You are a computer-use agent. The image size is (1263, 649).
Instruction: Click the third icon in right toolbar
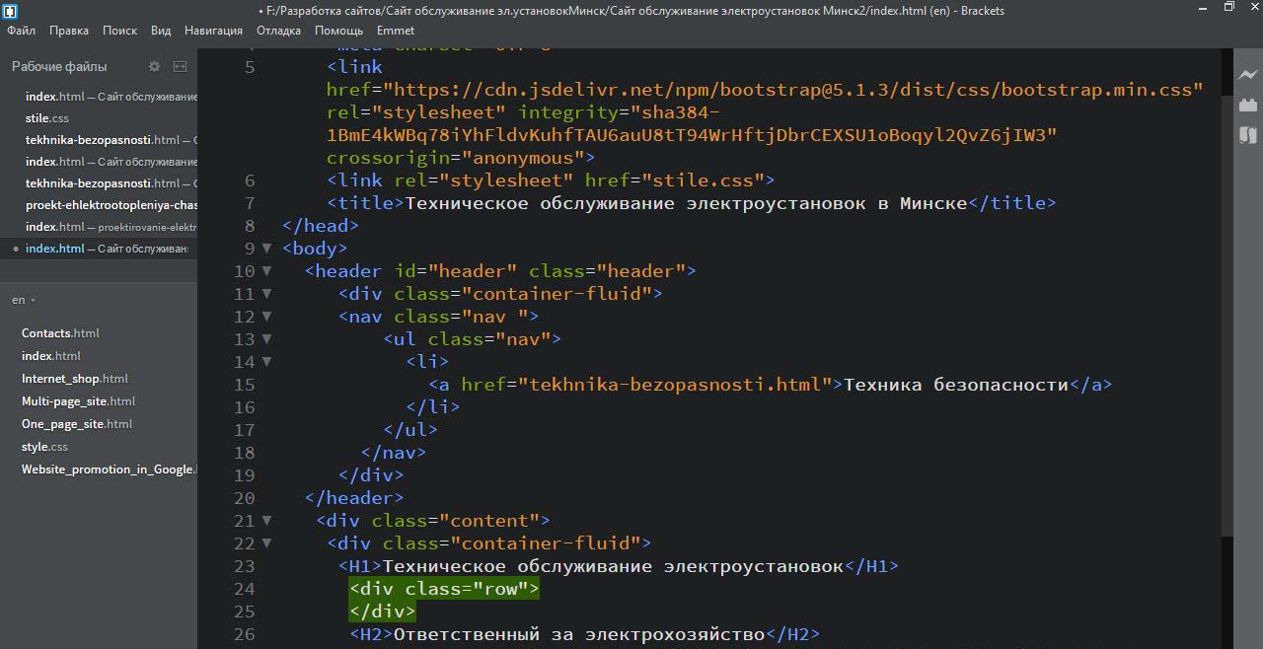click(1248, 135)
